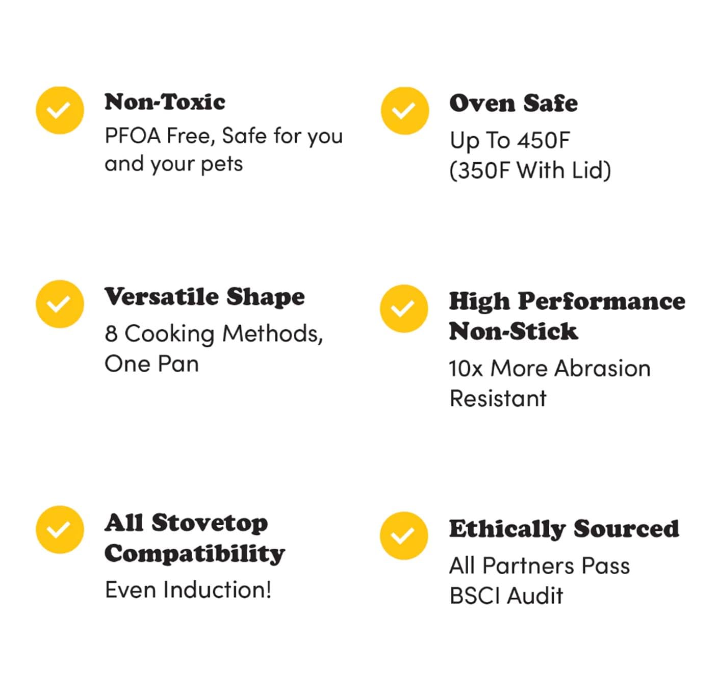This screenshot has height=692, width=718.
Task: Click the All Stovetop Compatibility heading
Action: (x=194, y=538)
